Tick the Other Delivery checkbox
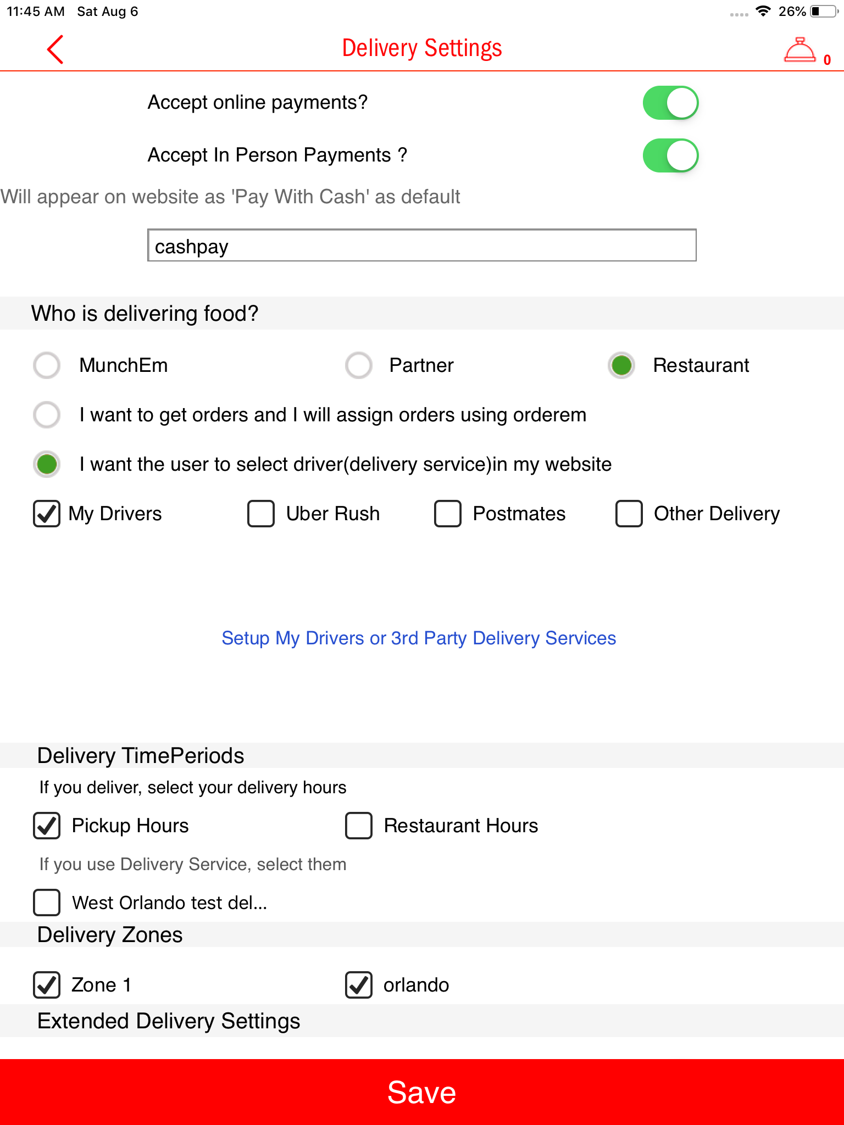The height and width of the screenshot is (1125, 844). pos(629,514)
